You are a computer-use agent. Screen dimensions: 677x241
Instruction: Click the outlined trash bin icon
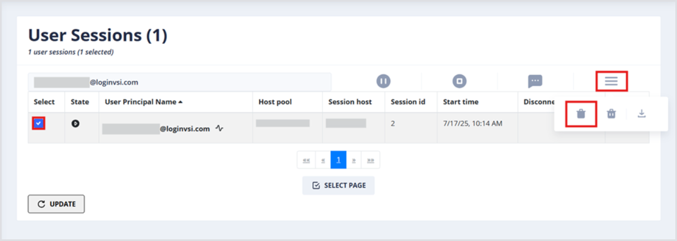(x=611, y=114)
